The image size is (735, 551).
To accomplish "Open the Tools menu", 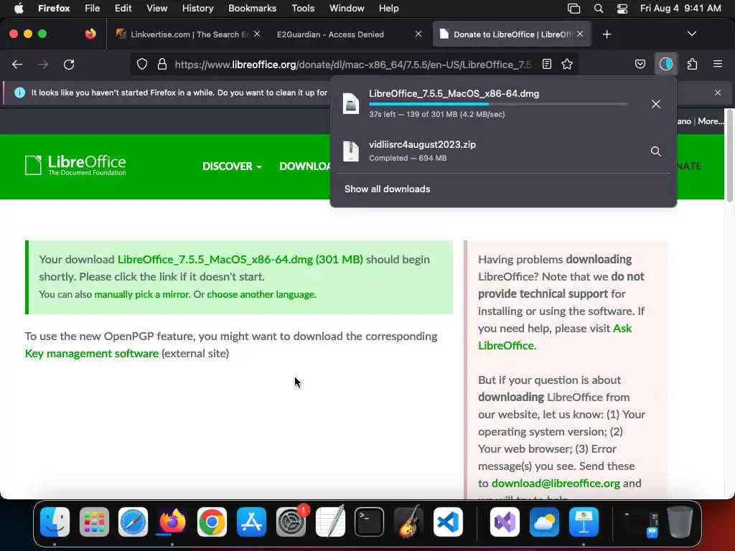I will coord(303,9).
